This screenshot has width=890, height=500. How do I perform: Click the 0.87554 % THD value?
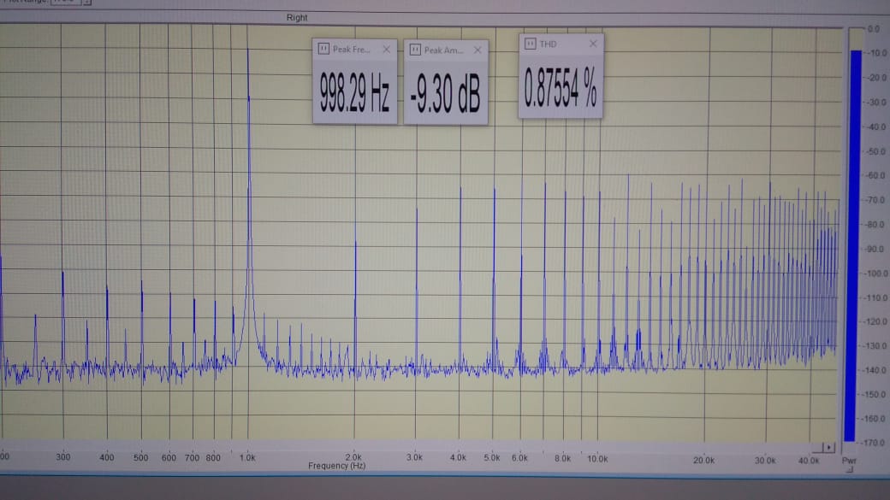click(561, 87)
